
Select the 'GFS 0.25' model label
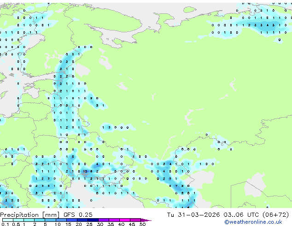click(78, 215)
